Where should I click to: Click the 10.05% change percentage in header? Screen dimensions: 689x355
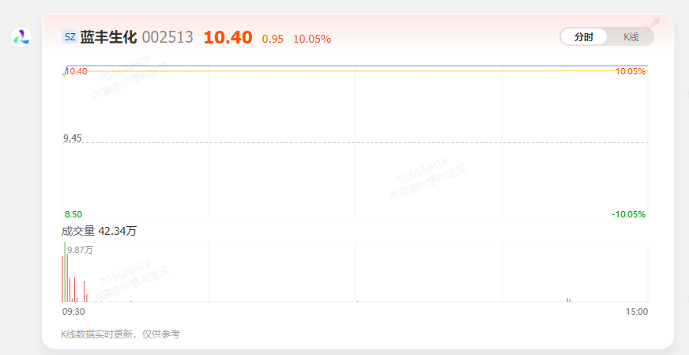coord(312,40)
